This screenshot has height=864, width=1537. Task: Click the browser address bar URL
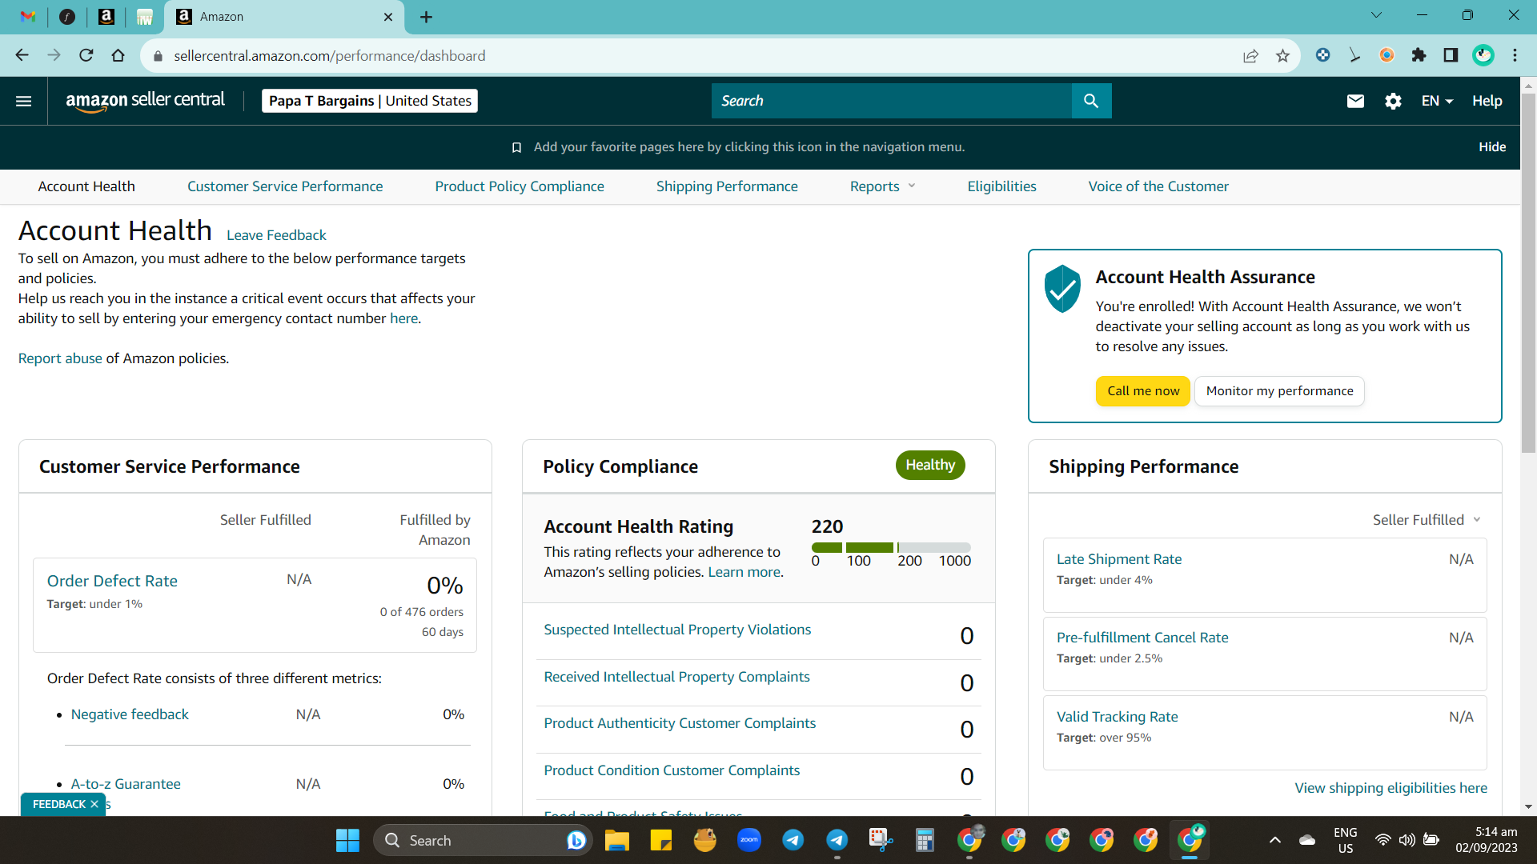330,56
